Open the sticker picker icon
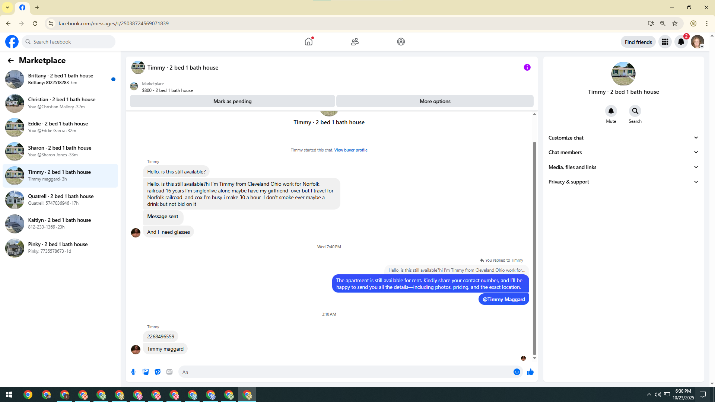Viewport: 715px width, 402px height. [x=158, y=372]
